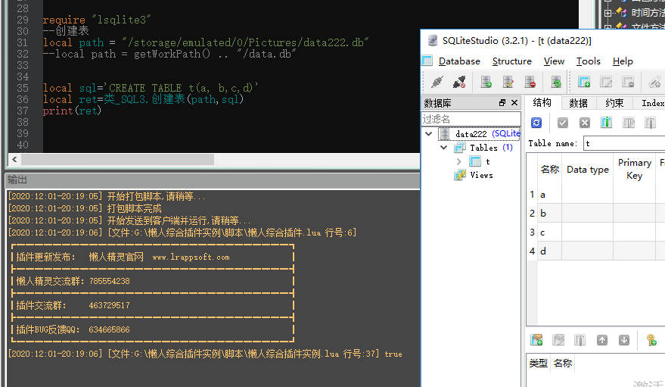Open the View menu
Screen dimensions: 665x387
click(554, 61)
